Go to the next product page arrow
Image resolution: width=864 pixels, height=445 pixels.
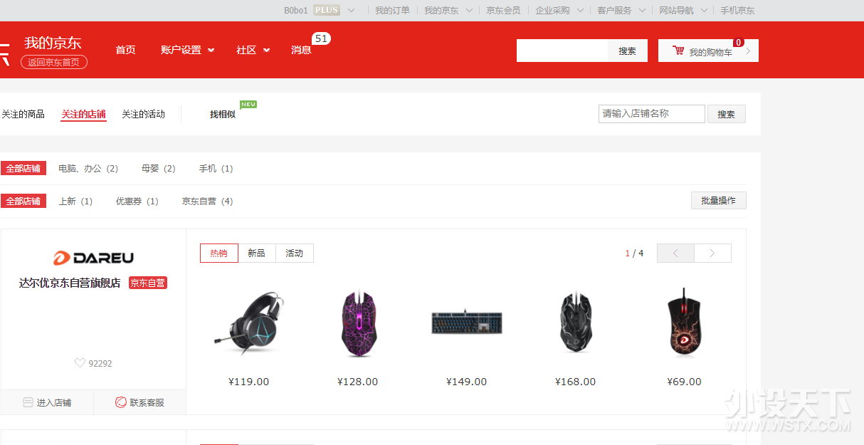pyautogui.click(x=712, y=253)
